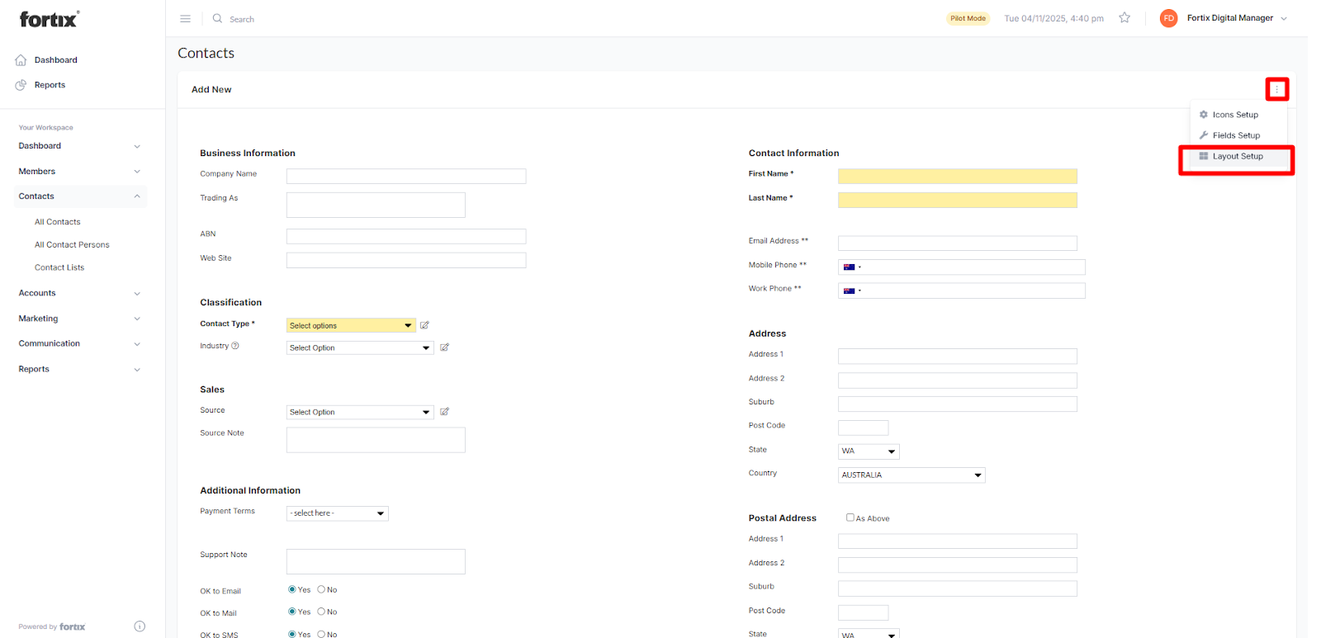Click the star favorite icon
1321x638 pixels.
pyautogui.click(x=1124, y=17)
